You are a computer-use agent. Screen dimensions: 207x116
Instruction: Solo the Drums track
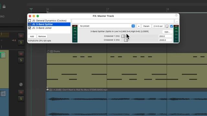(x=21, y=60)
